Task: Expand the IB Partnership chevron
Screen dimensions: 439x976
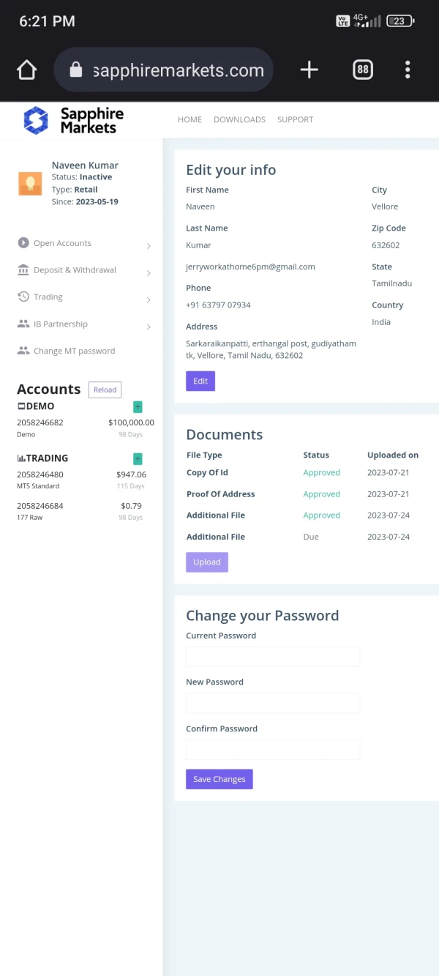Action: (x=149, y=327)
